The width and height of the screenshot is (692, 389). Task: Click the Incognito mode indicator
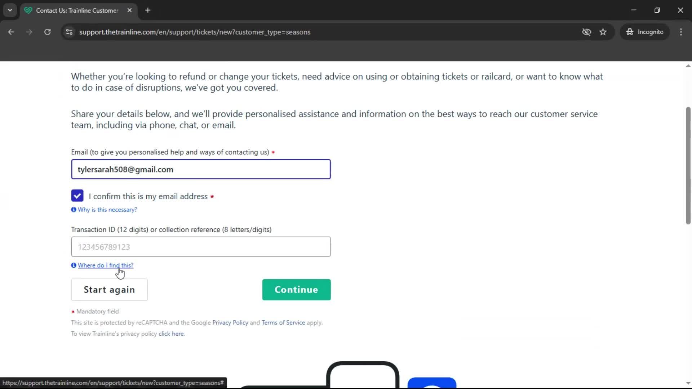(x=645, y=32)
